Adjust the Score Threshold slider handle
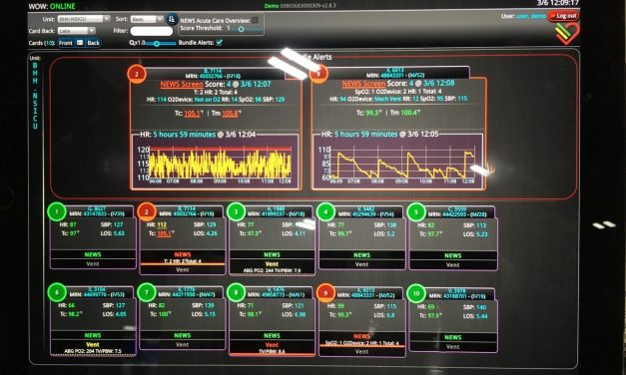The width and height of the screenshot is (626, 375). (241, 29)
